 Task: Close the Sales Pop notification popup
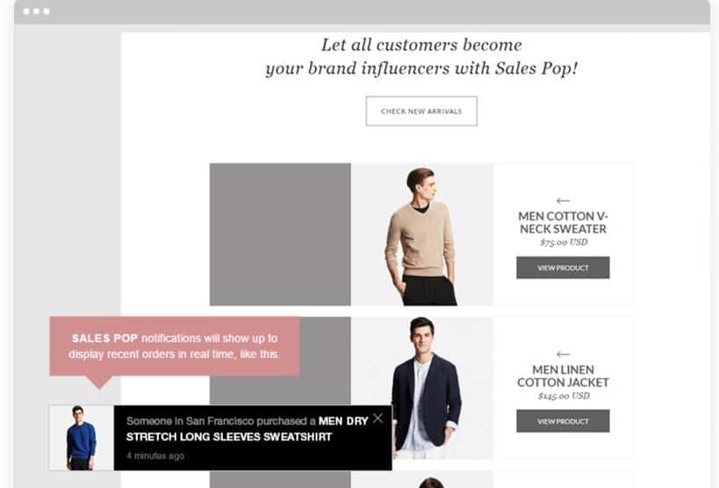pyautogui.click(x=377, y=418)
